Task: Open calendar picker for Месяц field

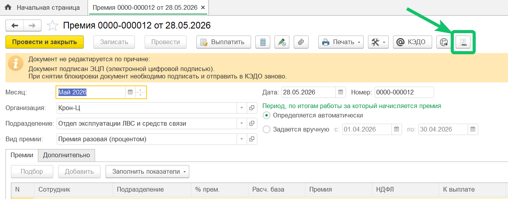Action: point(130,92)
